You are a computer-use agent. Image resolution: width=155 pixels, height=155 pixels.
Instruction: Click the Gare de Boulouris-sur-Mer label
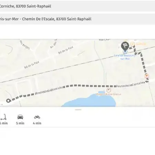[125, 57]
